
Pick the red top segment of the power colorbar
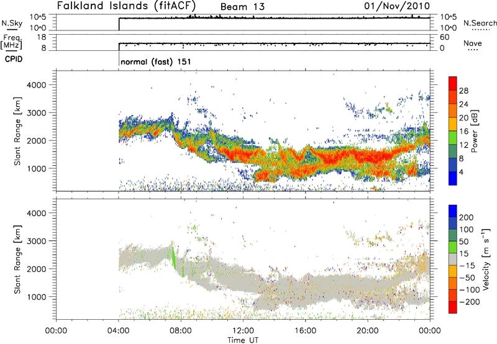tap(453, 83)
